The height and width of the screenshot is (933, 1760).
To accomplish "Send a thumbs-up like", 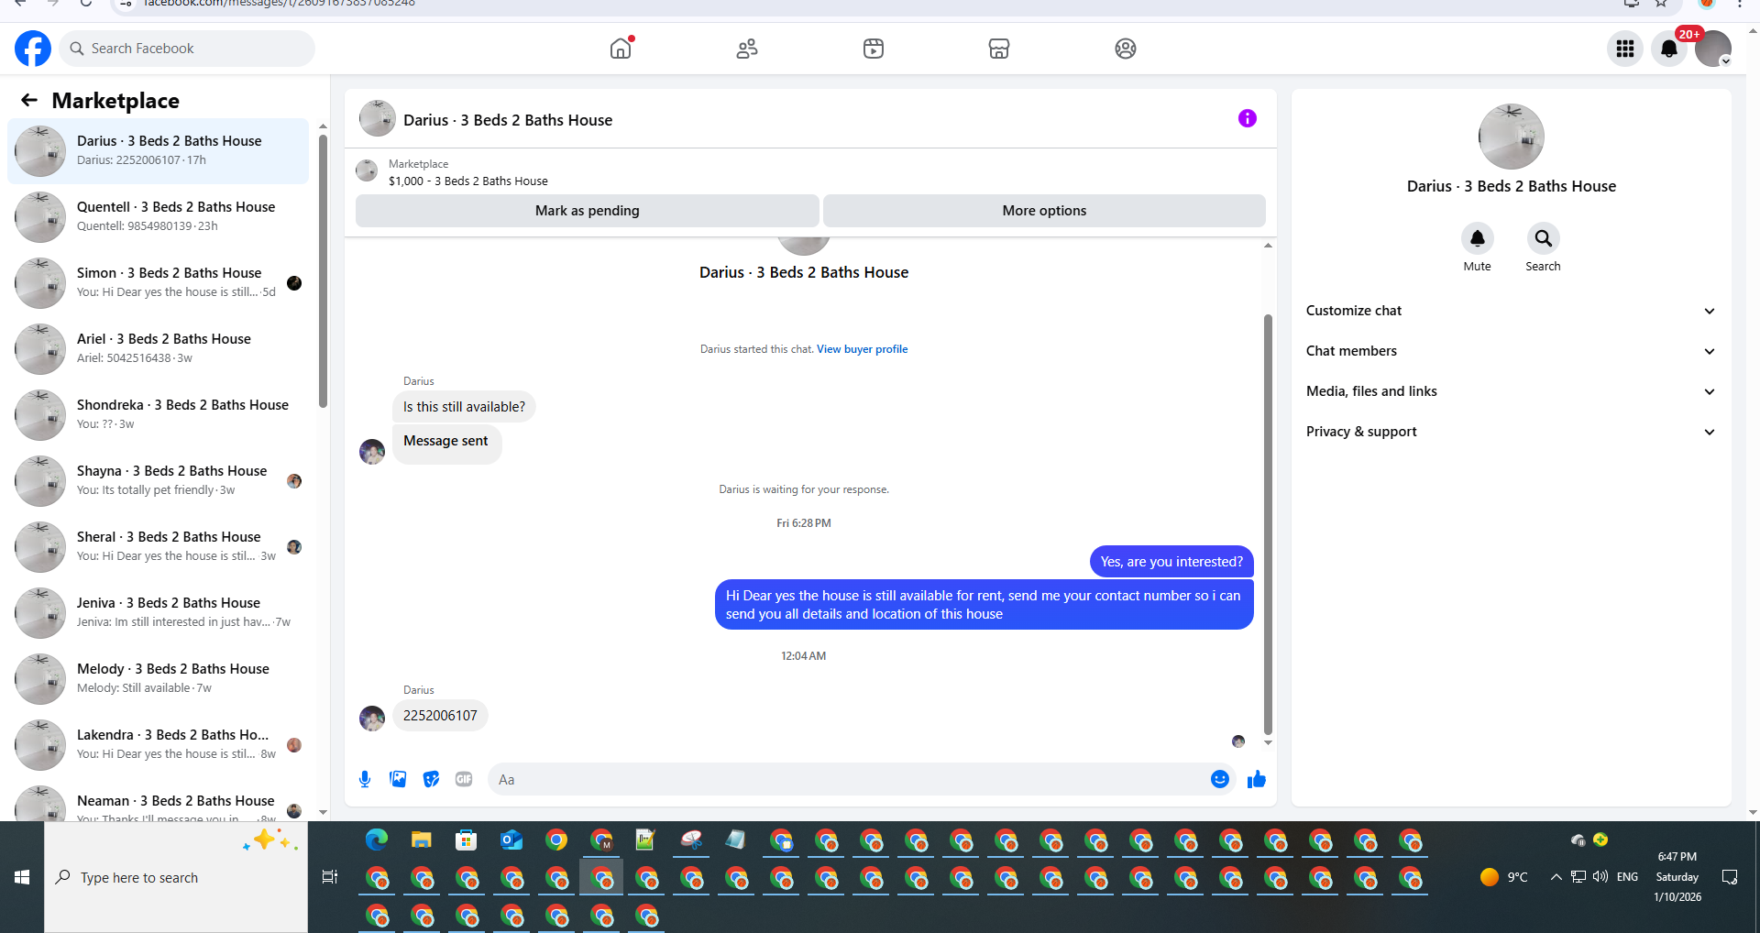I will pyautogui.click(x=1257, y=779).
